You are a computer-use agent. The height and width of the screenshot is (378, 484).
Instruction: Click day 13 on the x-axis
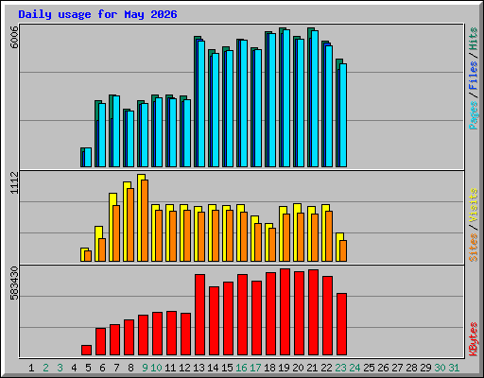pyautogui.click(x=199, y=368)
